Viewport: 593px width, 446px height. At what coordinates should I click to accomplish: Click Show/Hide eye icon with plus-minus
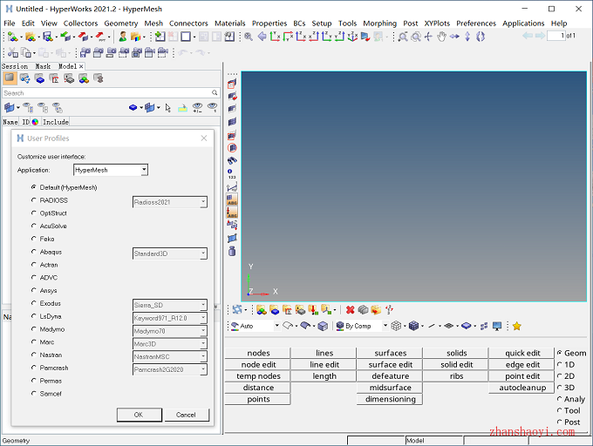(197, 108)
